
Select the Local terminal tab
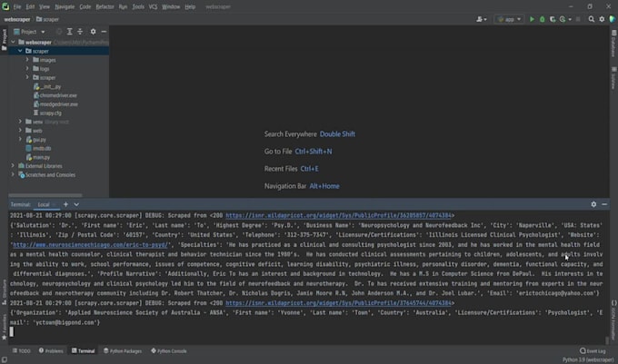44,204
